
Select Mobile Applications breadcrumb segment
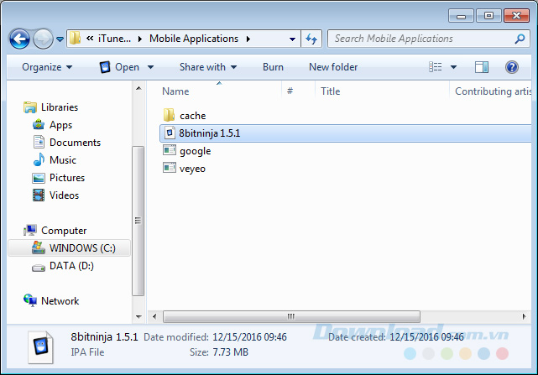[194, 39]
